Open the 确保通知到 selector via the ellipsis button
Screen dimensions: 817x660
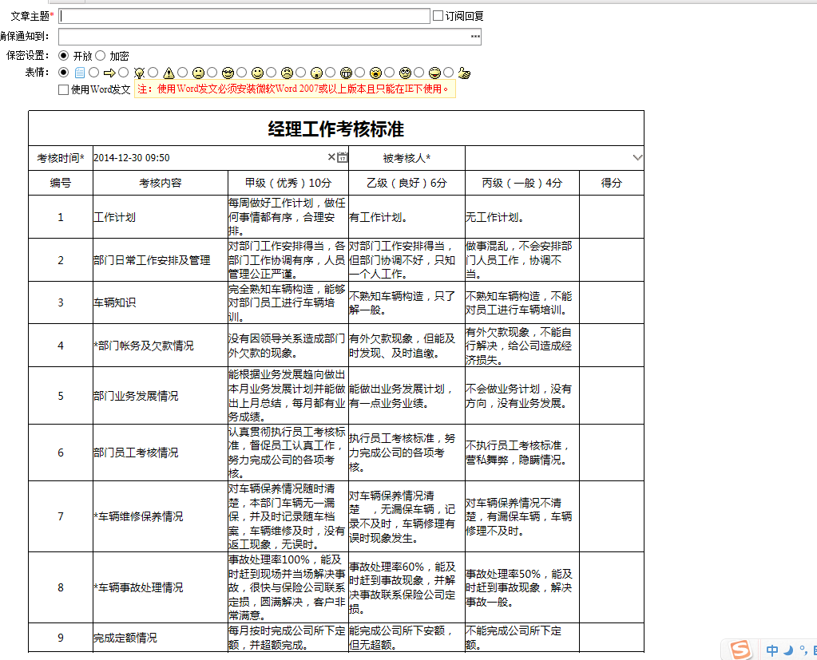(475, 37)
